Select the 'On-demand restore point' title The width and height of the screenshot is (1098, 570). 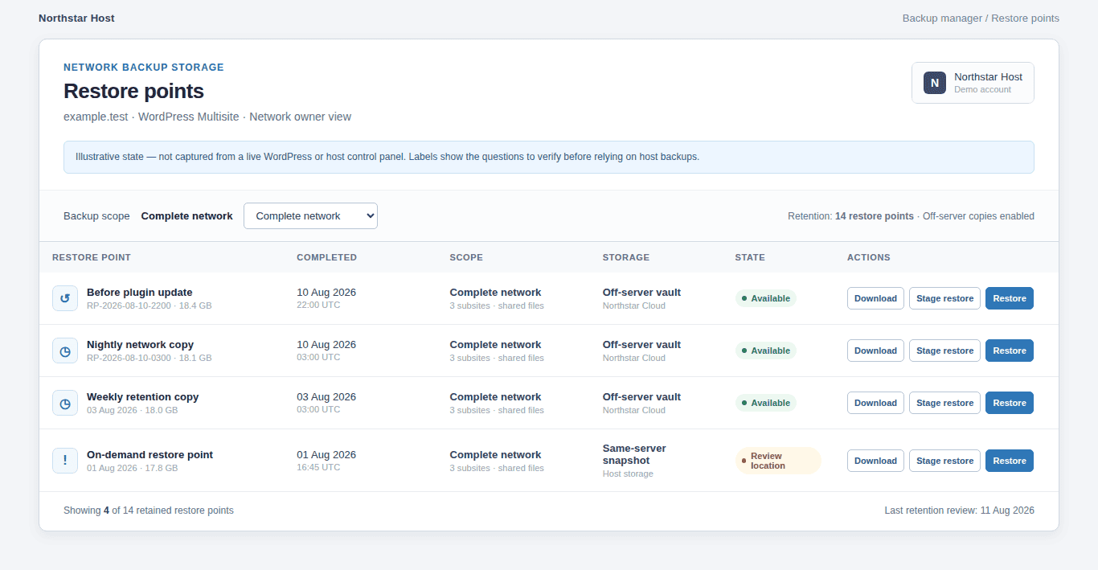150,454
